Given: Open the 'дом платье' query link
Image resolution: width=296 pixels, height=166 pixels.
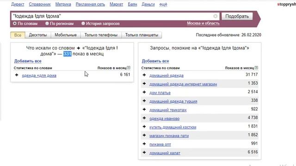Looking at the screenshot, I should 160,93.
